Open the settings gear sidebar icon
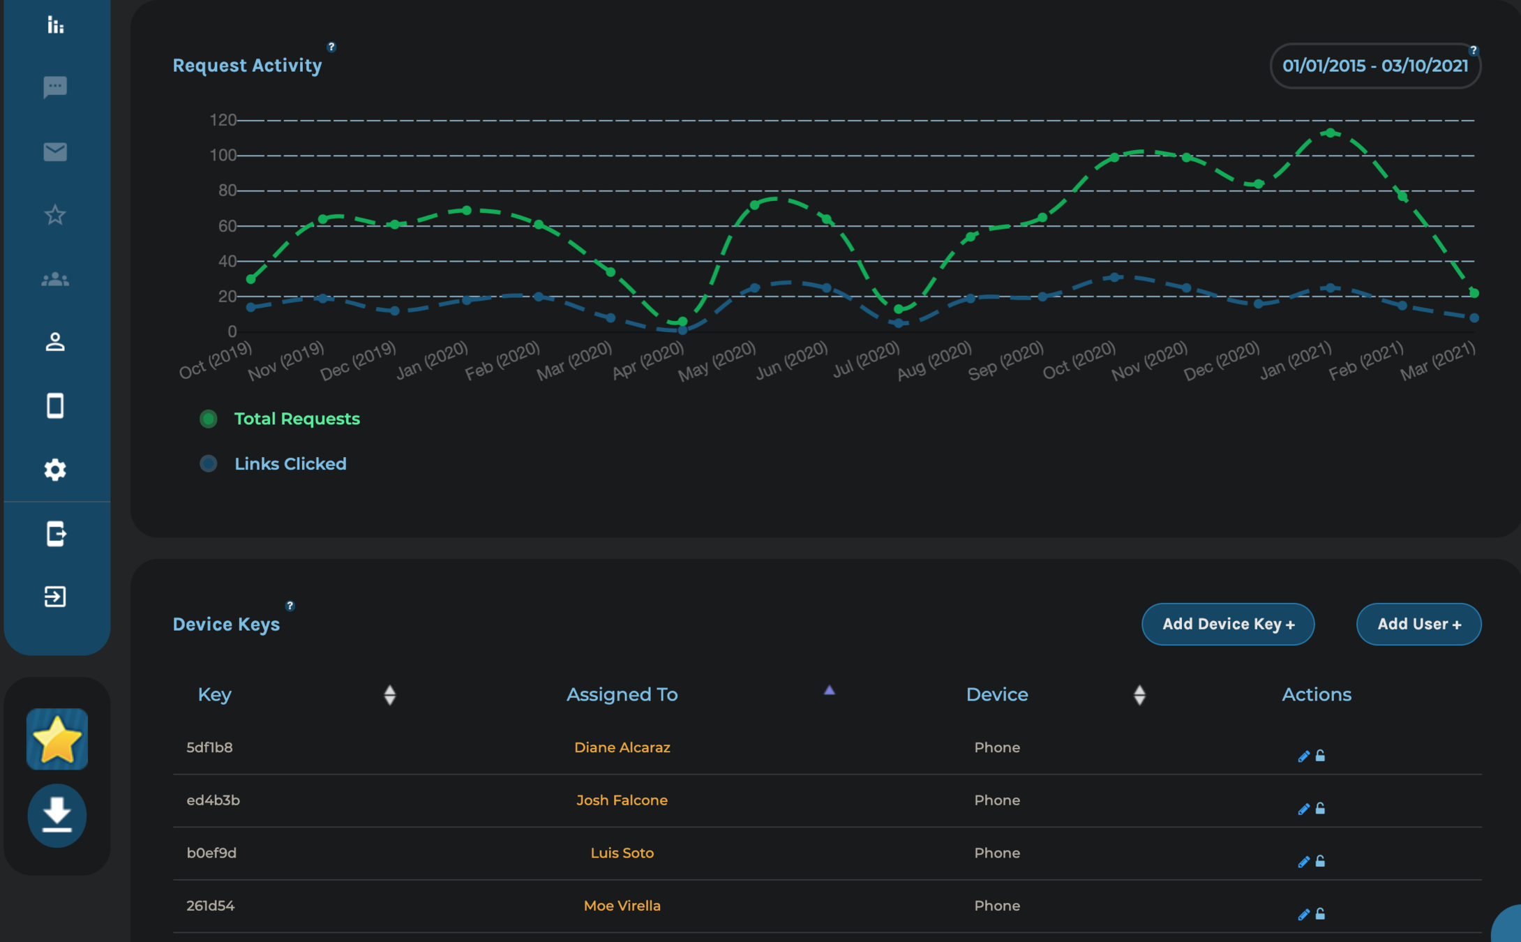 55,470
